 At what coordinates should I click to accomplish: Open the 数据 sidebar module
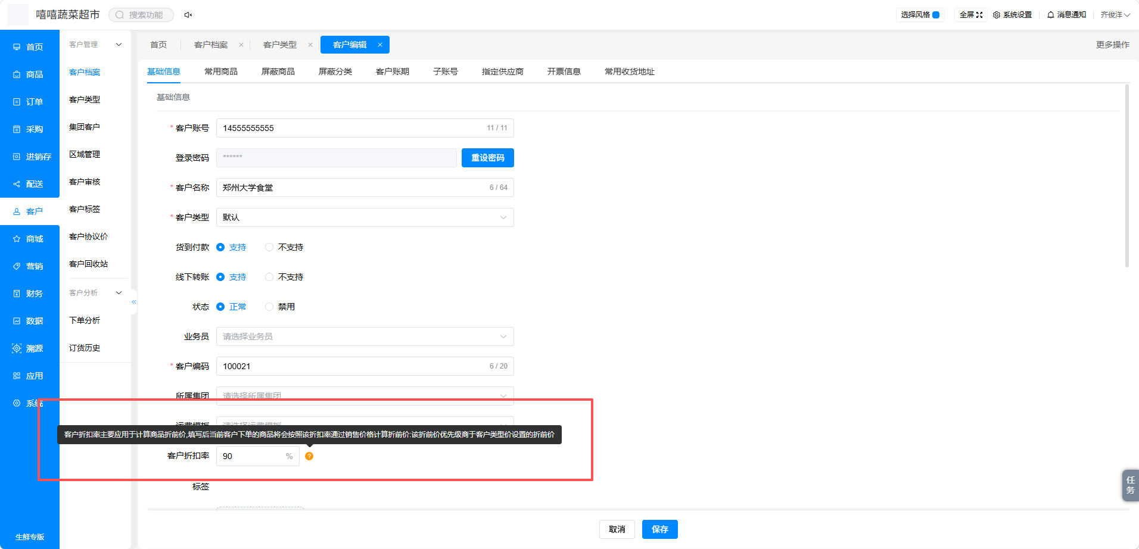click(29, 321)
